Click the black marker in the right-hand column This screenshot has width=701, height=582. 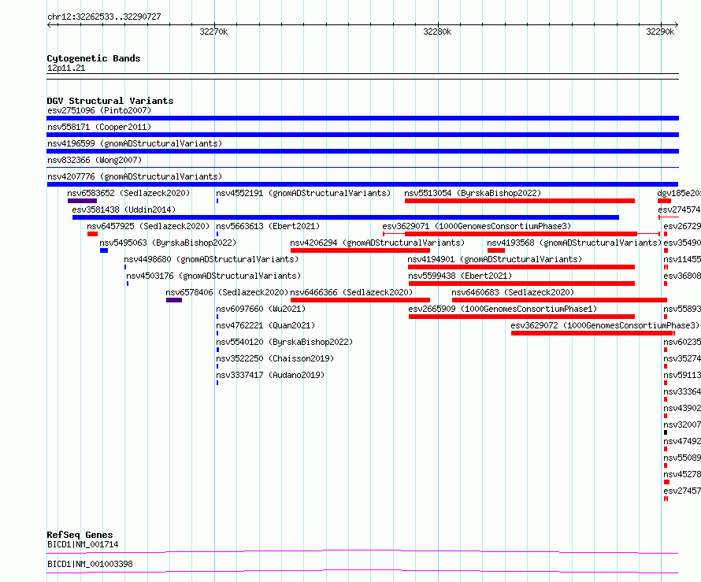click(x=666, y=432)
